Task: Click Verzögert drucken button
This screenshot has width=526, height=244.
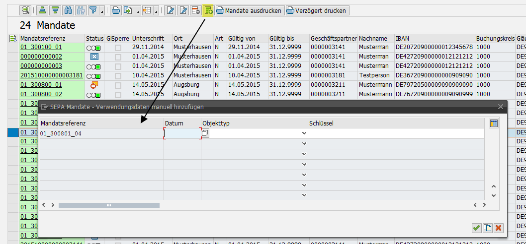Action: point(317,10)
